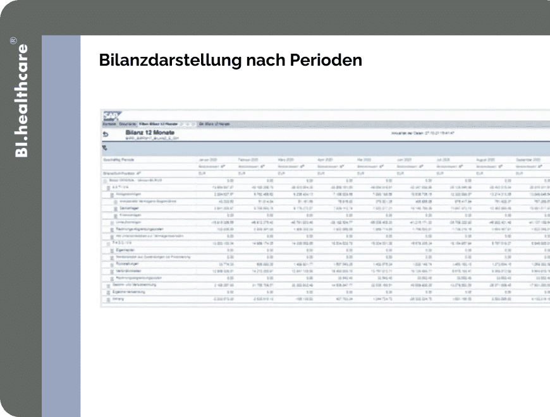
Task: Expand the AKTIVA tree node
Action: pyautogui.click(x=108, y=188)
